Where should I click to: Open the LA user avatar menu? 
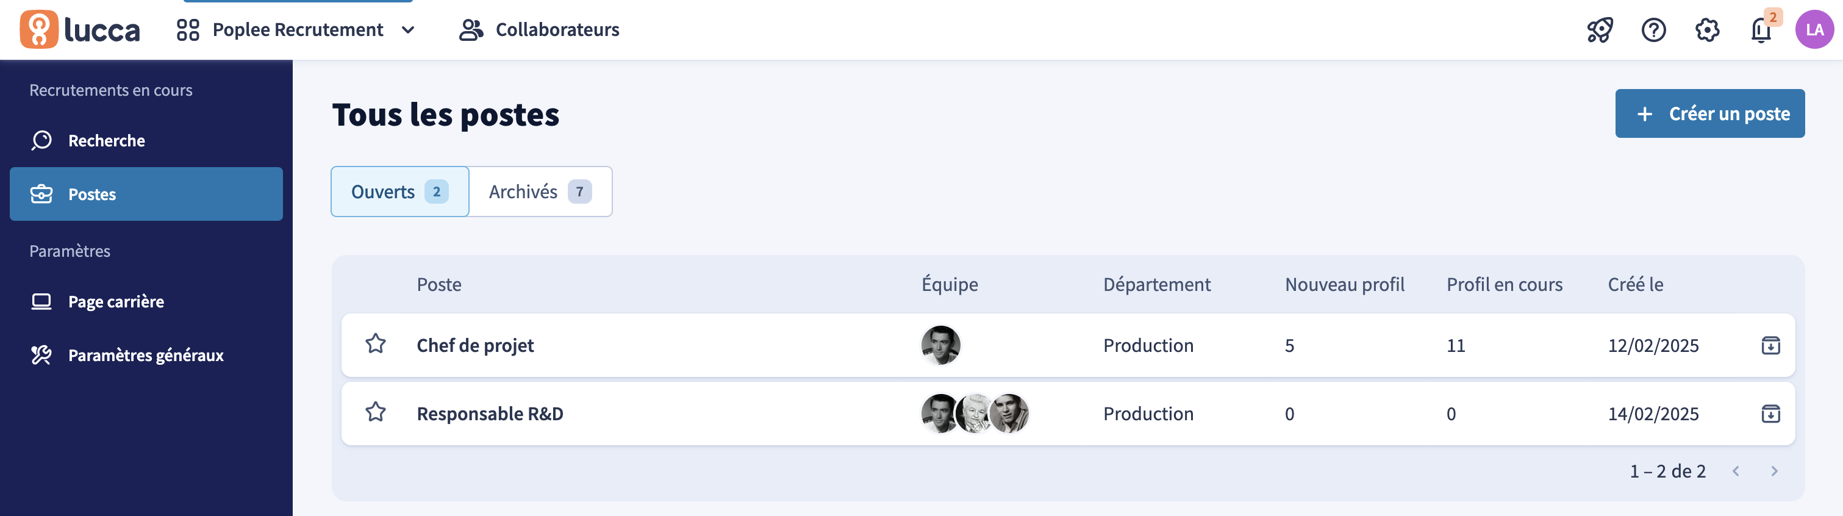point(1814,29)
